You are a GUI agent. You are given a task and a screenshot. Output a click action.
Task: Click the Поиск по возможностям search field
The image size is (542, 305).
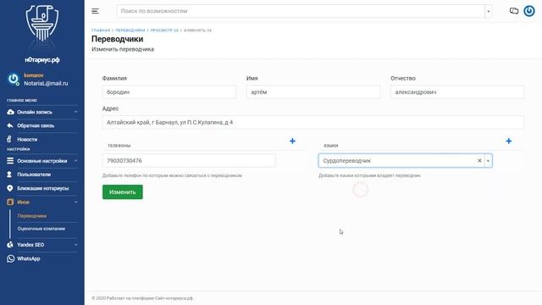[x=301, y=11]
